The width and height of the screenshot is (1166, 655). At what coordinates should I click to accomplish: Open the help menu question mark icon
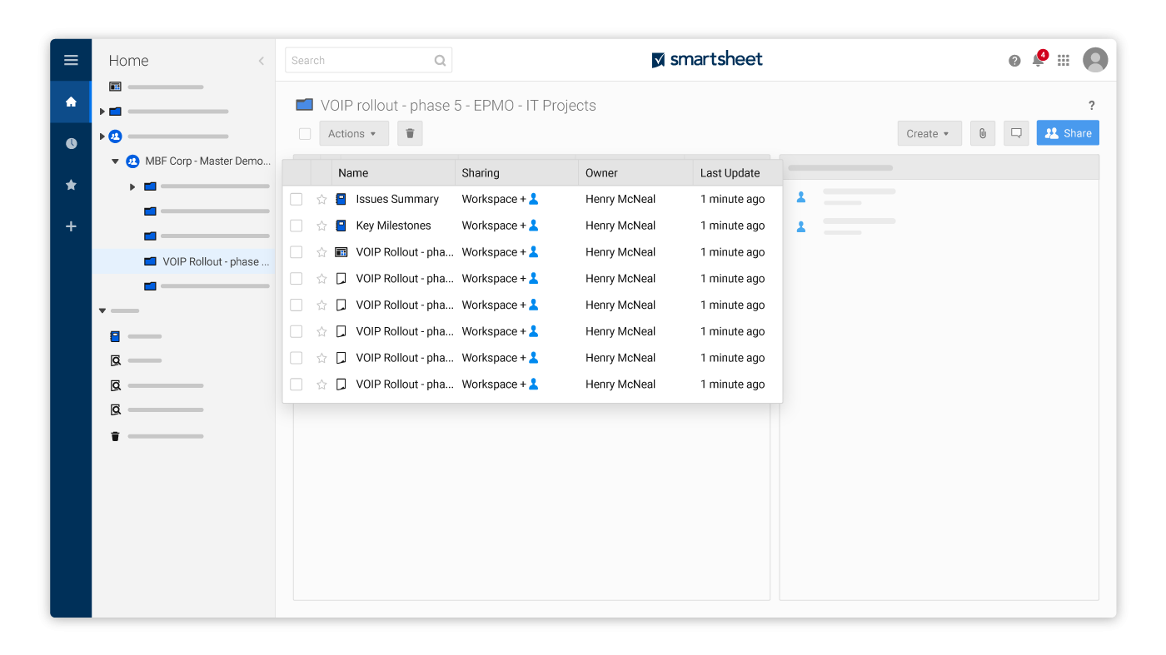click(1014, 60)
